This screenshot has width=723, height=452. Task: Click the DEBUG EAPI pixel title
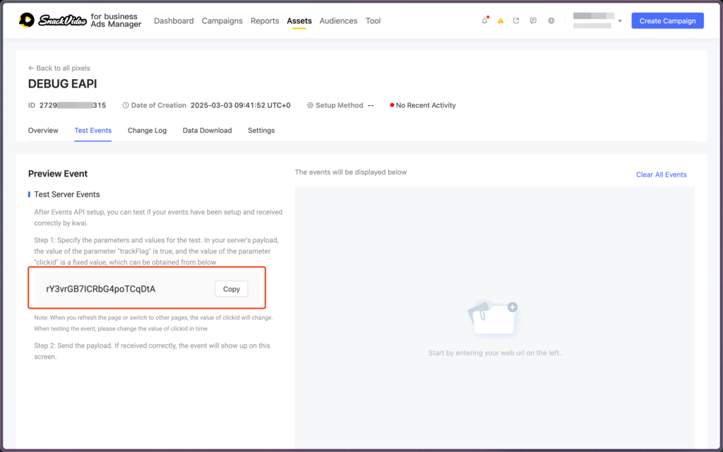[63, 84]
